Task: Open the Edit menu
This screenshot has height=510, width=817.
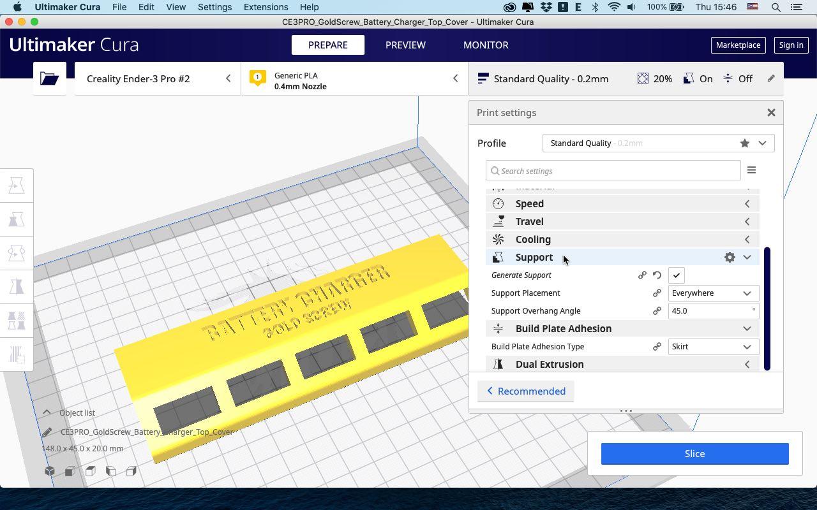Action: [146, 7]
